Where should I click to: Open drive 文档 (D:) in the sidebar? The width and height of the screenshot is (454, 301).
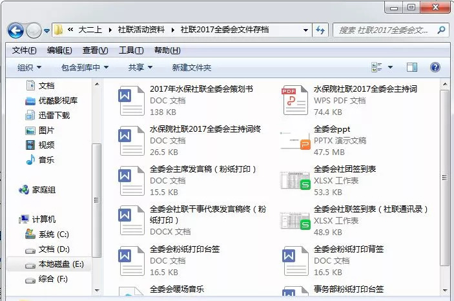(x=47, y=249)
